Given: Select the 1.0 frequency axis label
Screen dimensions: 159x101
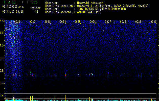Looking at the screenshot, I should coord(2,45).
